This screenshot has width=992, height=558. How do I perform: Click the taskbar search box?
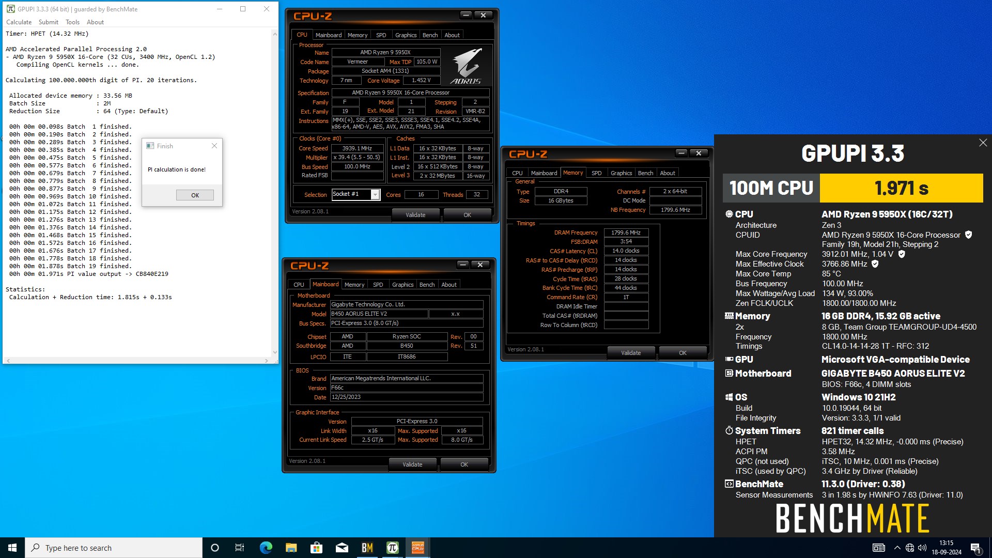point(114,548)
